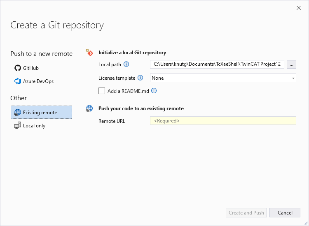Click the GitHub octocat icon

point(18,68)
